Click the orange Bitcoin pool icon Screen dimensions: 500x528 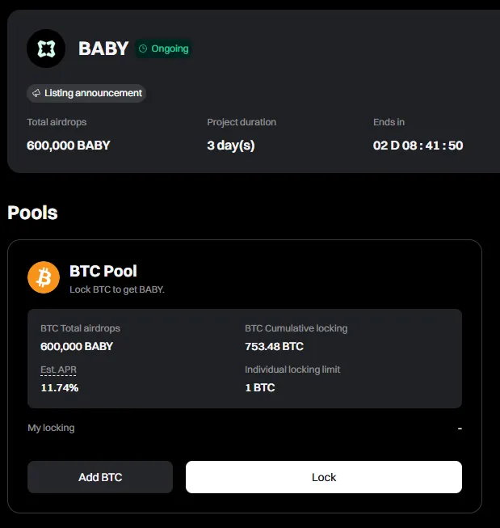[44, 277]
